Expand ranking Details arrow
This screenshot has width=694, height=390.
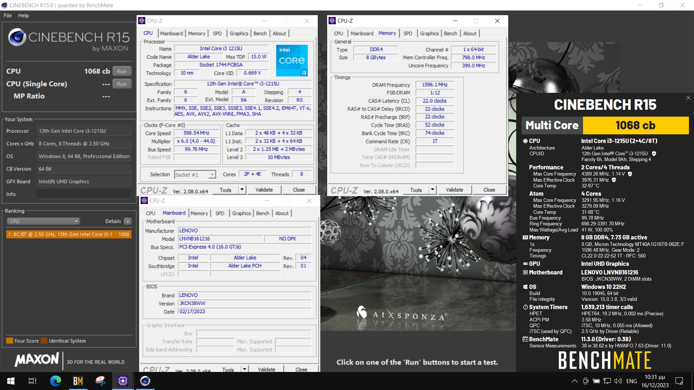tap(128, 221)
